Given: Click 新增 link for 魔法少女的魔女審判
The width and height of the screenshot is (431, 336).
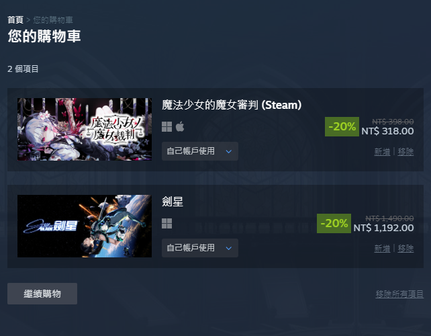Looking at the screenshot, I should tap(382, 151).
